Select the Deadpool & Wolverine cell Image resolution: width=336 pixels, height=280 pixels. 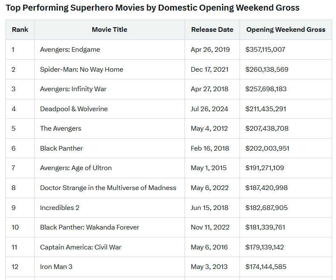(74, 109)
